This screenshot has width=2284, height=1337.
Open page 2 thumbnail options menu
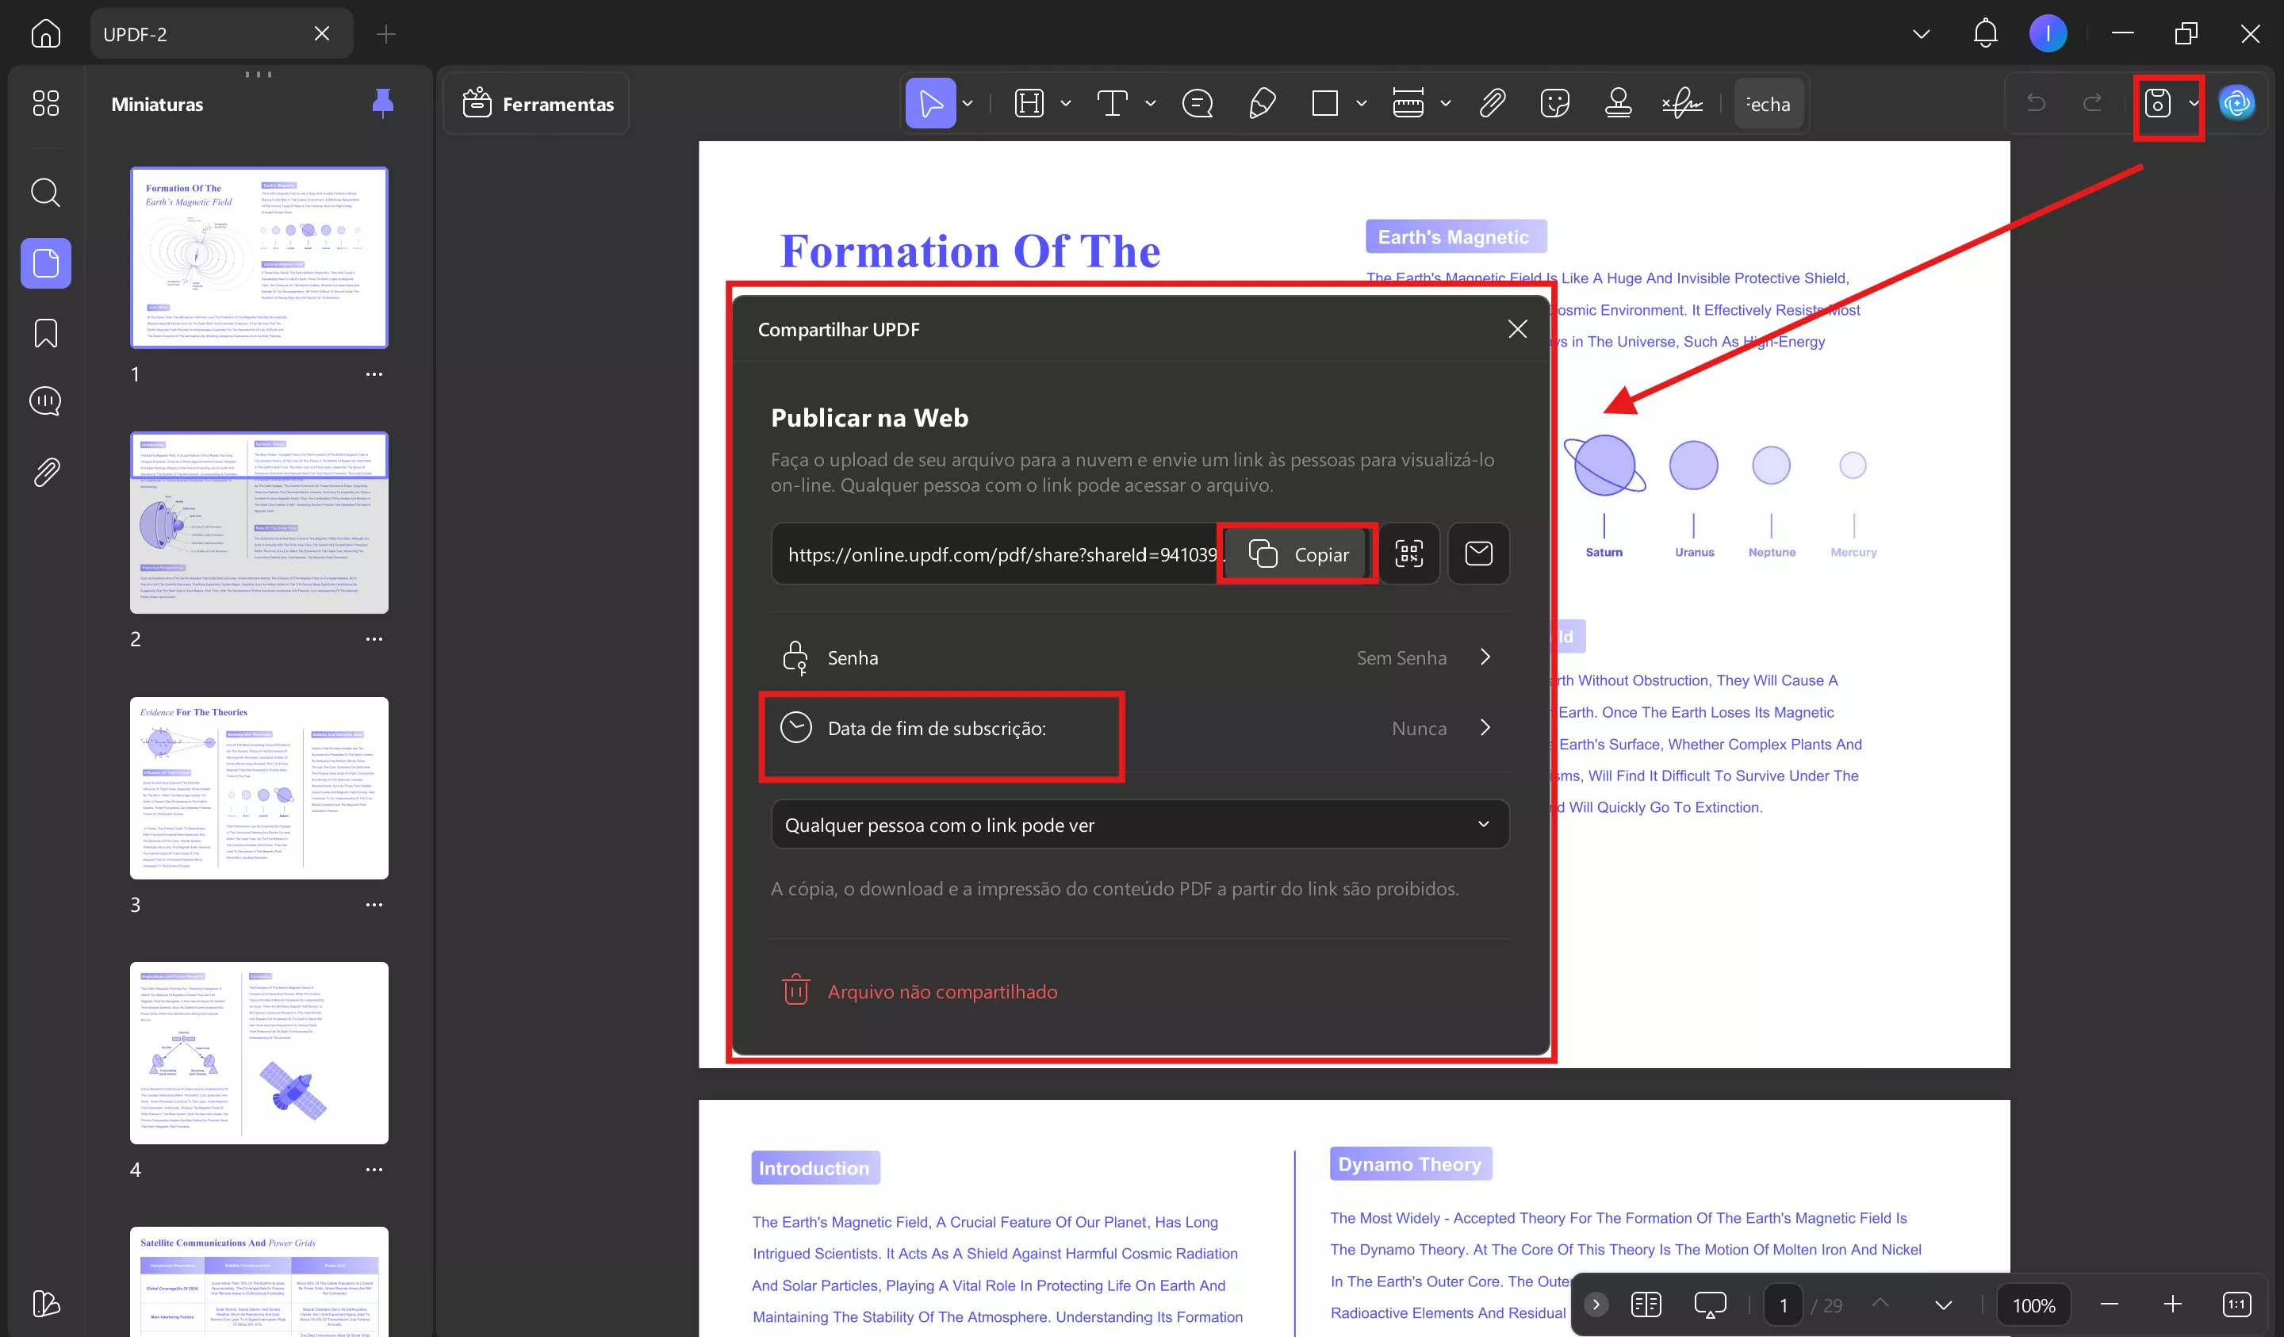374,639
